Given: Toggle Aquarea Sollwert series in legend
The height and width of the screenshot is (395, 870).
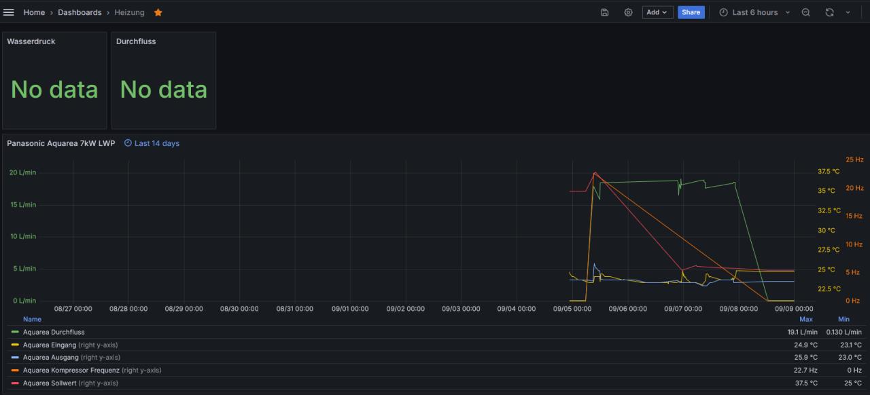Looking at the screenshot, I should pos(51,383).
